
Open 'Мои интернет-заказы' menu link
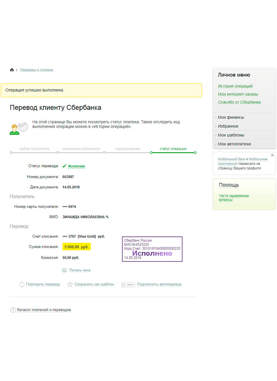click(x=238, y=94)
